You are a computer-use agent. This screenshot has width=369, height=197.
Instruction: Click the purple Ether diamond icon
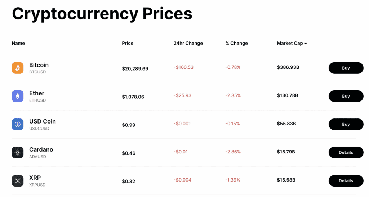tap(18, 96)
